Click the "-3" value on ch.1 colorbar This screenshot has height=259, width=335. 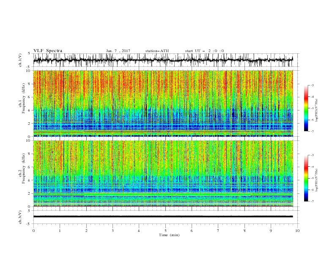[x=312, y=85]
